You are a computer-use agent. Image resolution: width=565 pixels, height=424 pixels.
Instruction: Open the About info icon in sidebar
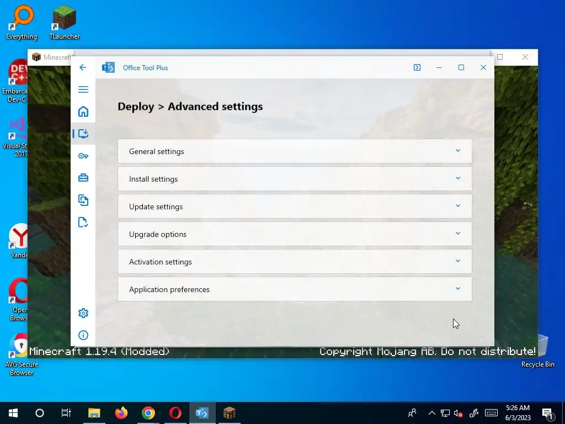click(x=83, y=335)
